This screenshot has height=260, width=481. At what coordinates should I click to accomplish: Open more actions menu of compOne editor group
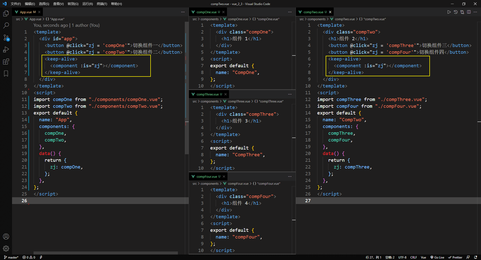tap(290, 12)
